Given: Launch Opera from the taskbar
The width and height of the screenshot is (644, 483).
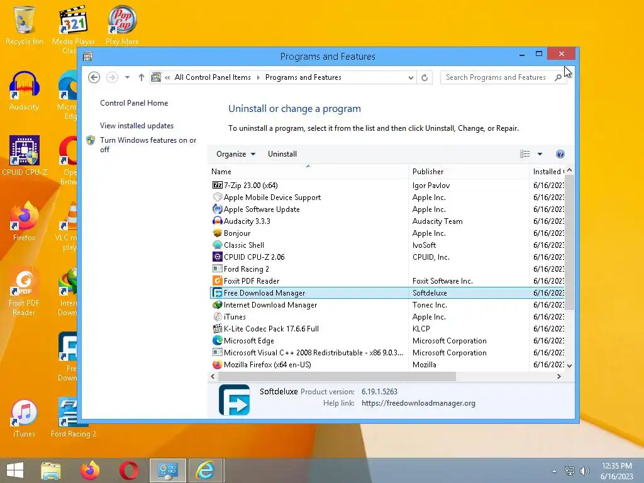Looking at the screenshot, I should (x=128, y=470).
